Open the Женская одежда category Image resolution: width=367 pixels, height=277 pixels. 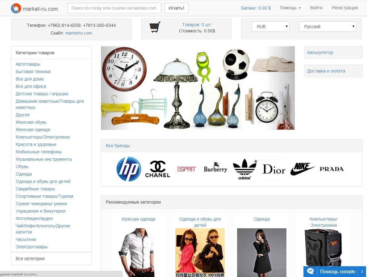33,130
